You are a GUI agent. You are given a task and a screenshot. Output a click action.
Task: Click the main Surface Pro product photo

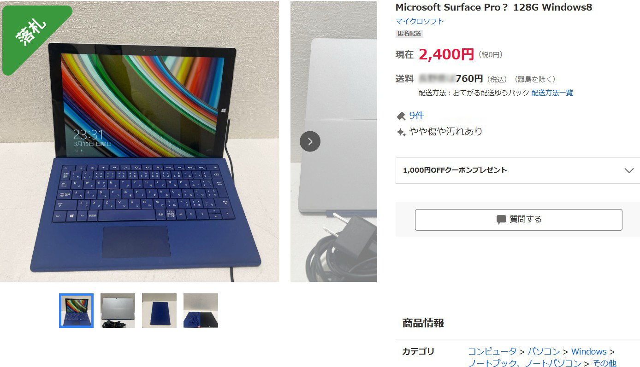(139, 141)
